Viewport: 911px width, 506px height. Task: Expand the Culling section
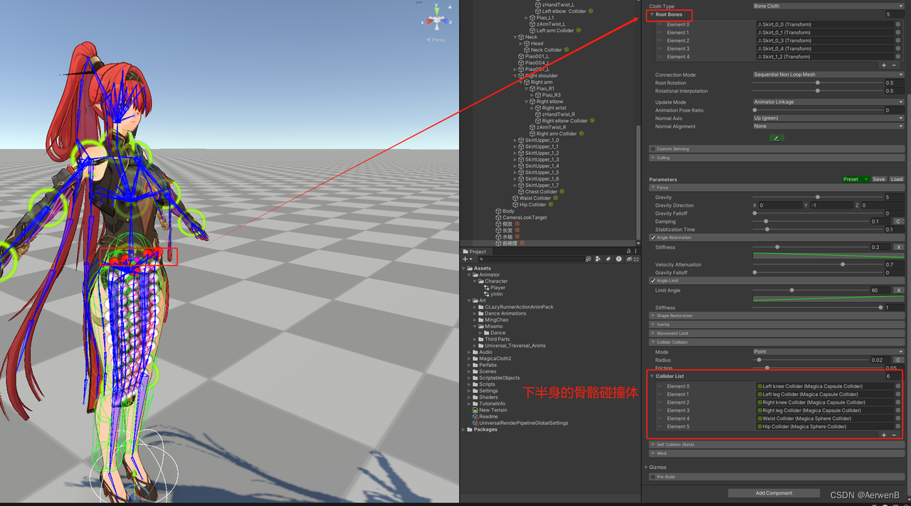(652, 158)
